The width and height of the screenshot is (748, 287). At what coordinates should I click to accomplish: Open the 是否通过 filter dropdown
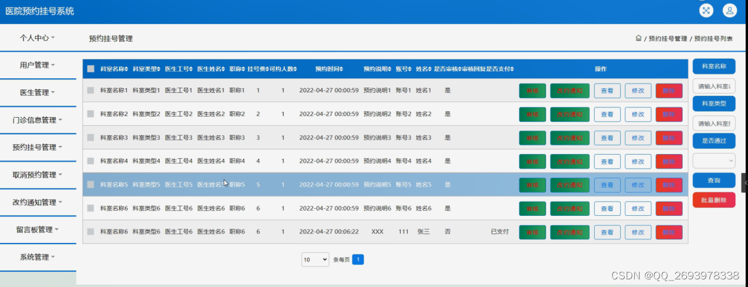714,160
